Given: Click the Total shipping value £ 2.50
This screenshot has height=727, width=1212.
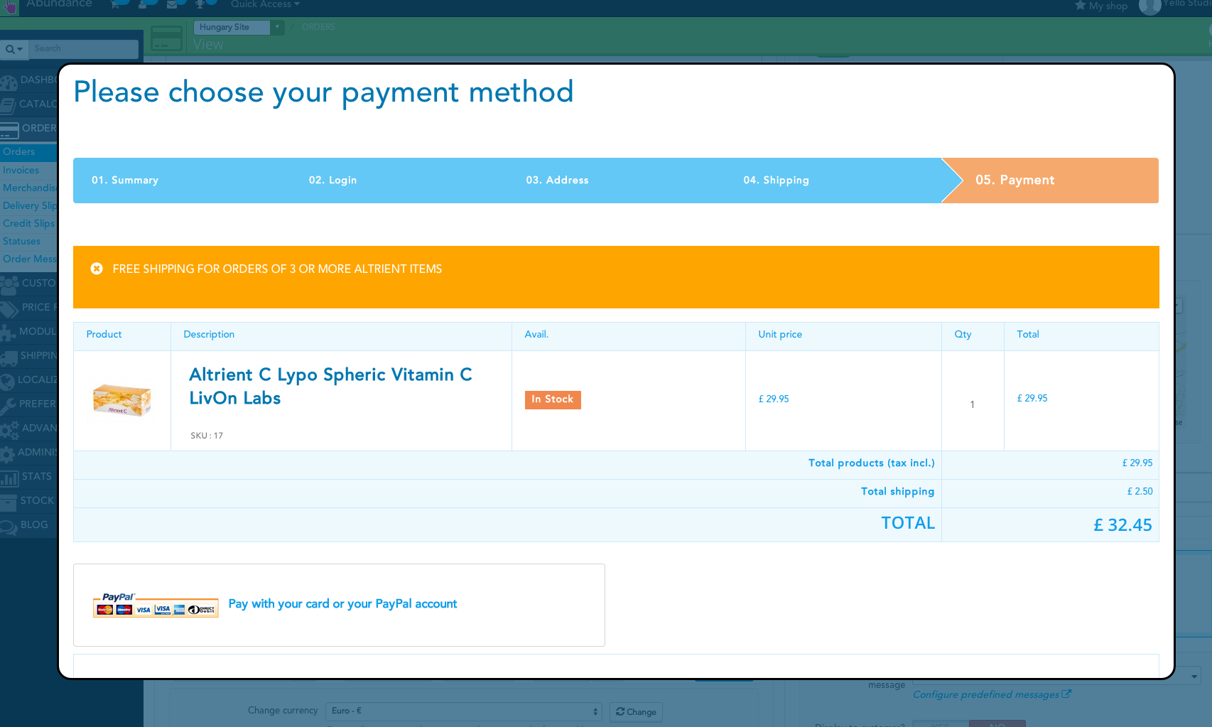Looking at the screenshot, I should [x=1140, y=491].
